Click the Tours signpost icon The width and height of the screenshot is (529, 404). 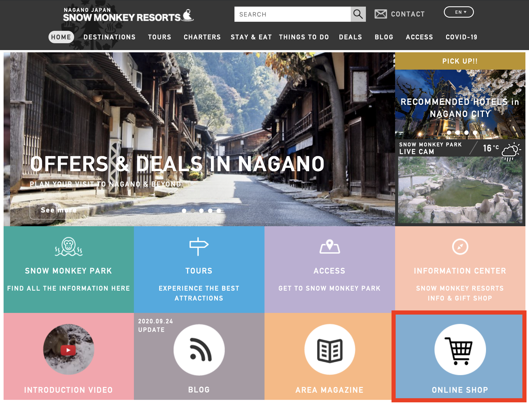click(199, 246)
